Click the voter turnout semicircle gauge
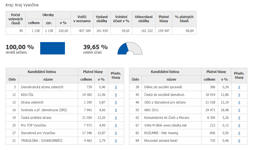260x150 pixels. point(130,48)
